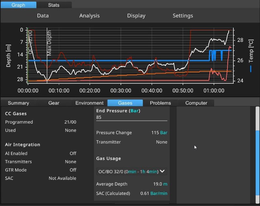Viewport: 260px width, 206px height.
Task: Toggle the GTR Mode Off value
Action: point(73,170)
